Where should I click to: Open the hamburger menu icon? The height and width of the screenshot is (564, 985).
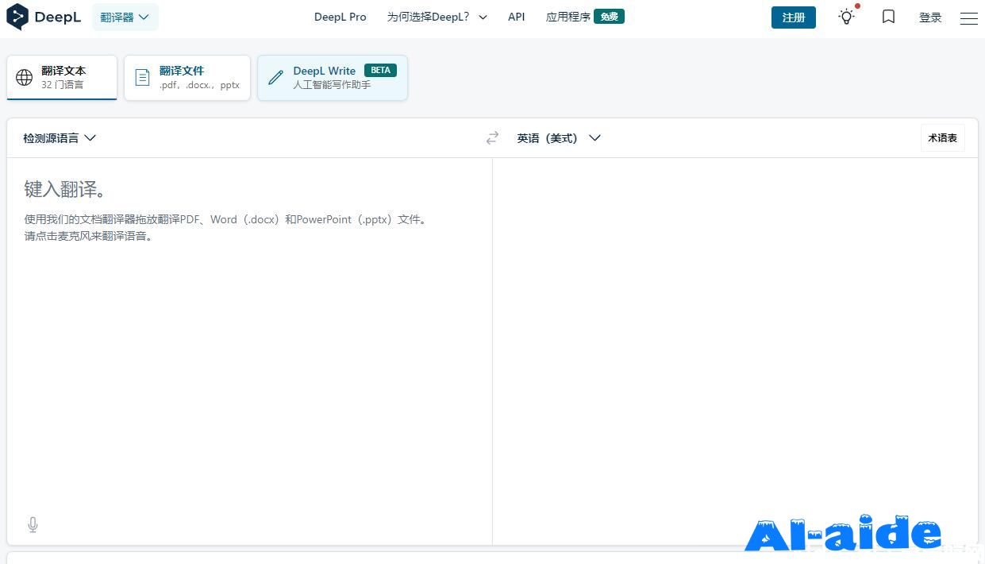pyautogui.click(x=968, y=17)
